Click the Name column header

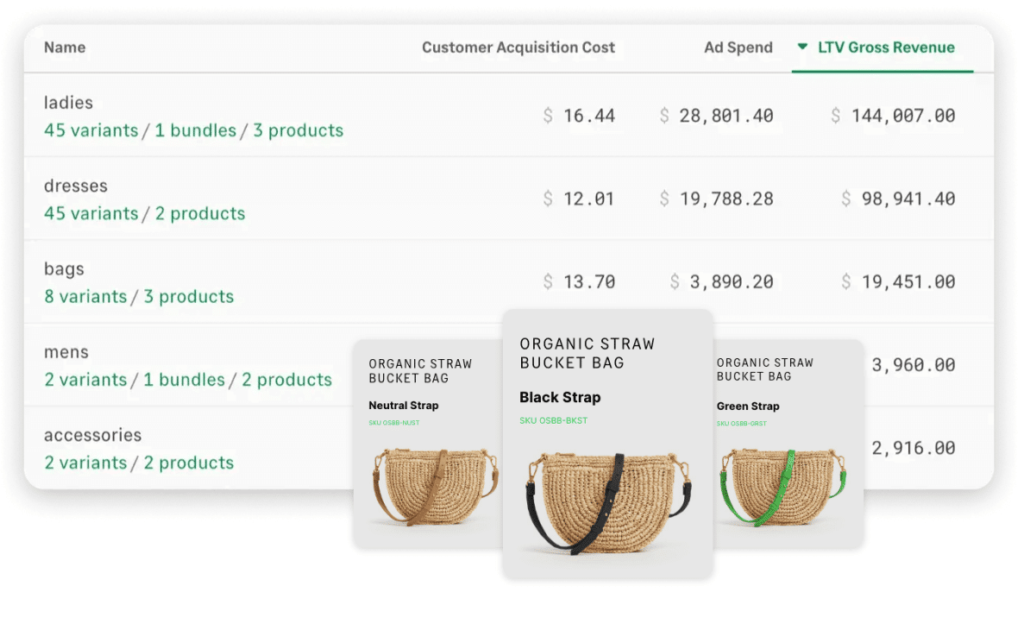click(x=65, y=47)
